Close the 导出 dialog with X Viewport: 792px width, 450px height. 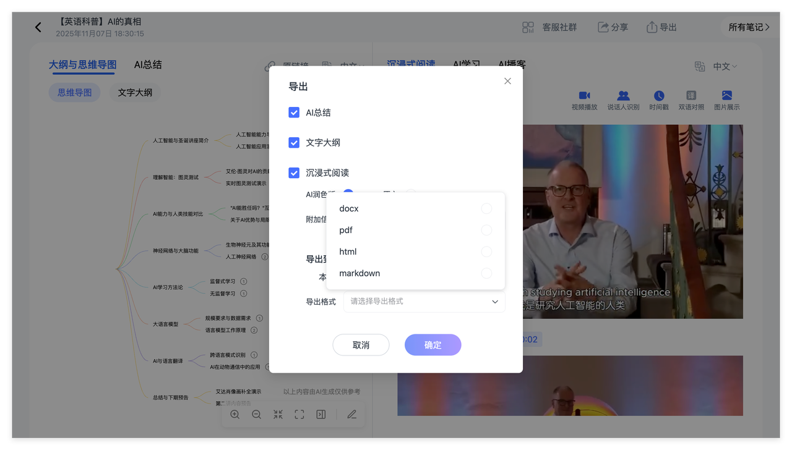pos(507,81)
